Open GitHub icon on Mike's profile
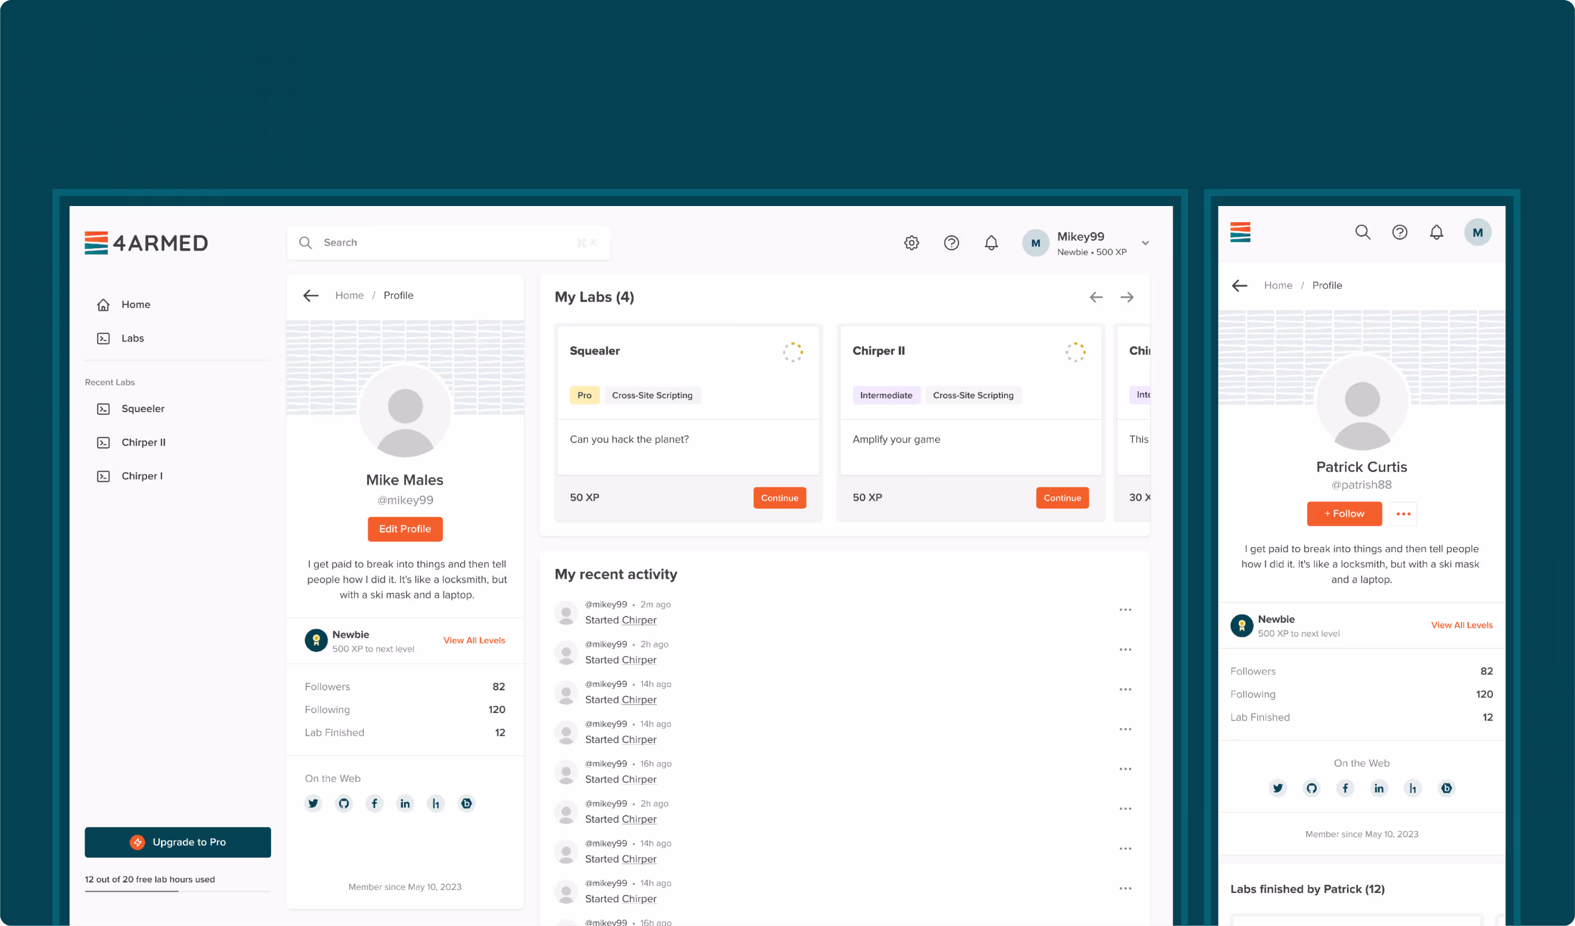The height and width of the screenshot is (926, 1575). click(x=344, y=803)
